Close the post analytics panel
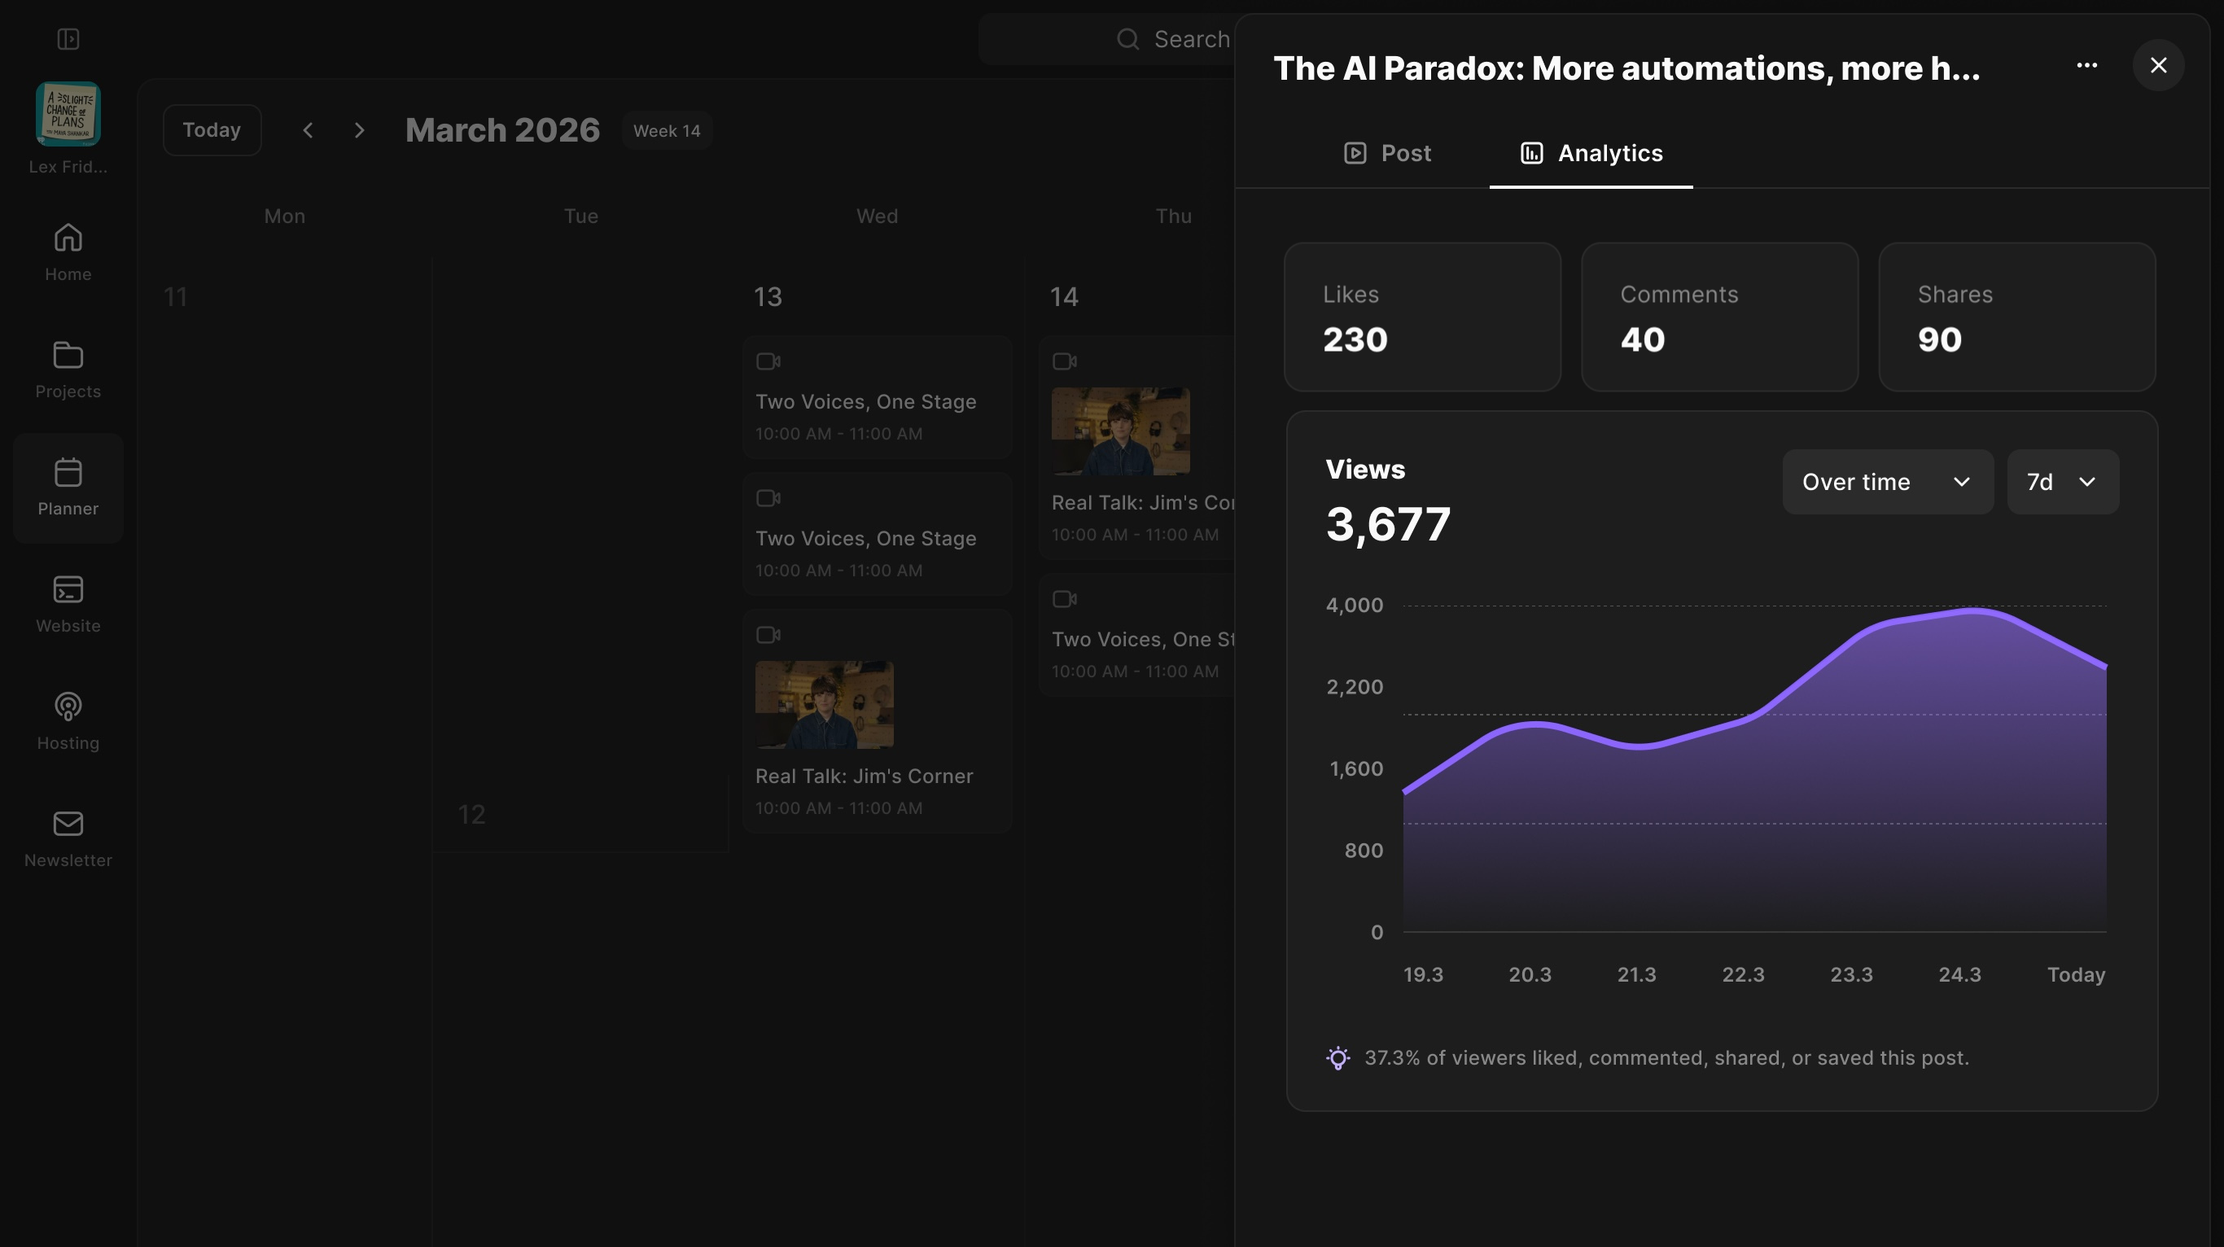Viewport: 2224px width, 1247px height. pyautogui.click(x=2158, y=66)
